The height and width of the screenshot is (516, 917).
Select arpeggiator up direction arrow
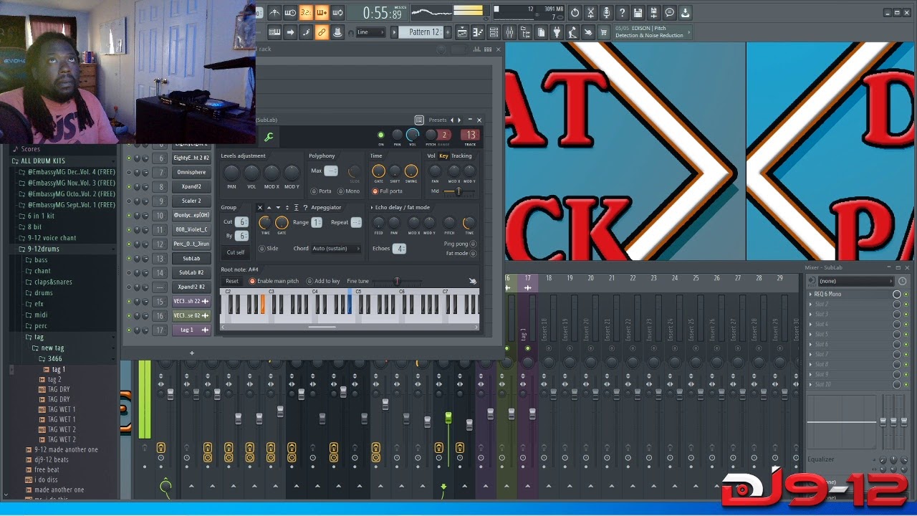pyautogui.click(x=269, y=208)
